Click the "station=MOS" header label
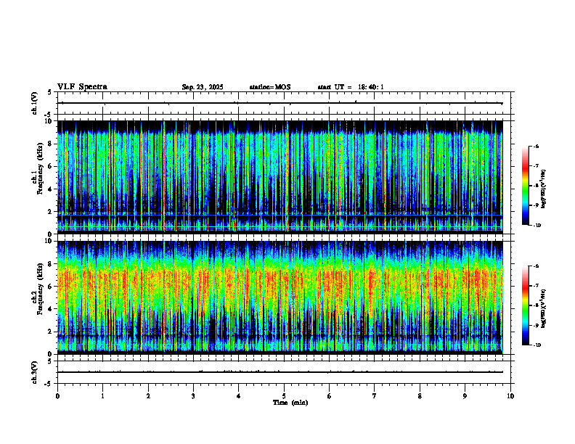The height and width of the screenshot is (444, 575). 270,87
